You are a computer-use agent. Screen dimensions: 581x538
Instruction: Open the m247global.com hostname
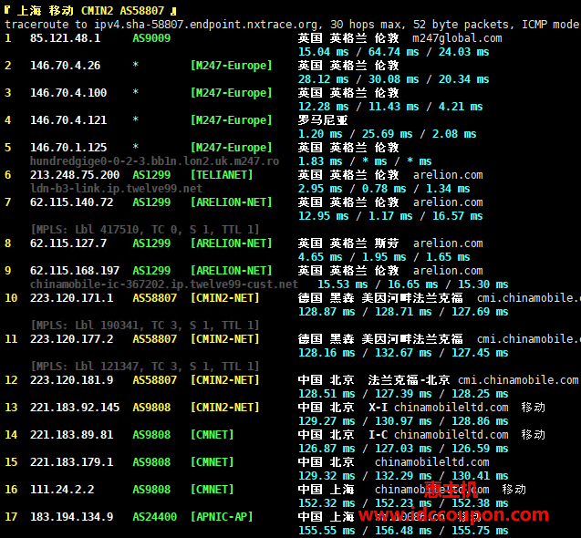457,38
